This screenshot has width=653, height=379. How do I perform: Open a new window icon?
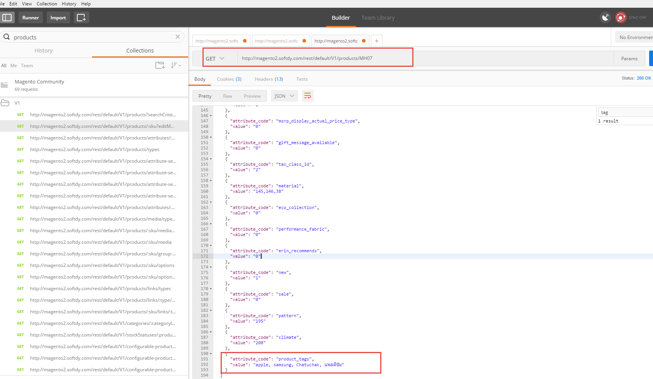pos(81,17)
